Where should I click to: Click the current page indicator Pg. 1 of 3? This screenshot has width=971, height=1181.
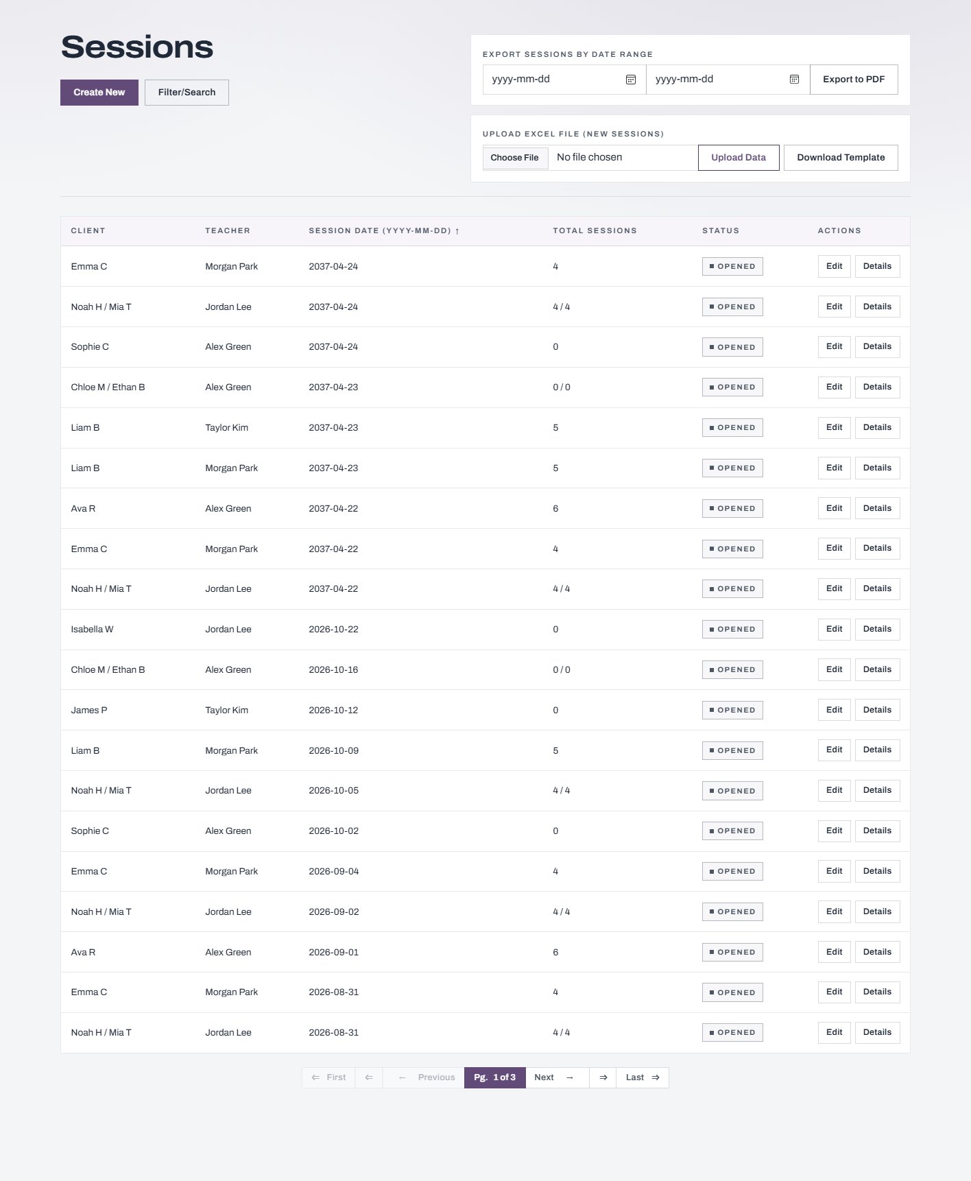point(495,1077)
